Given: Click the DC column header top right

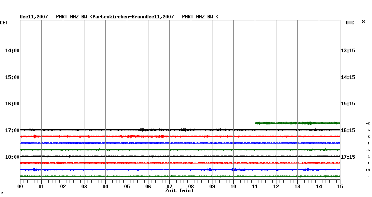Looking at the screenshot, I should click(x=364, y=22).
